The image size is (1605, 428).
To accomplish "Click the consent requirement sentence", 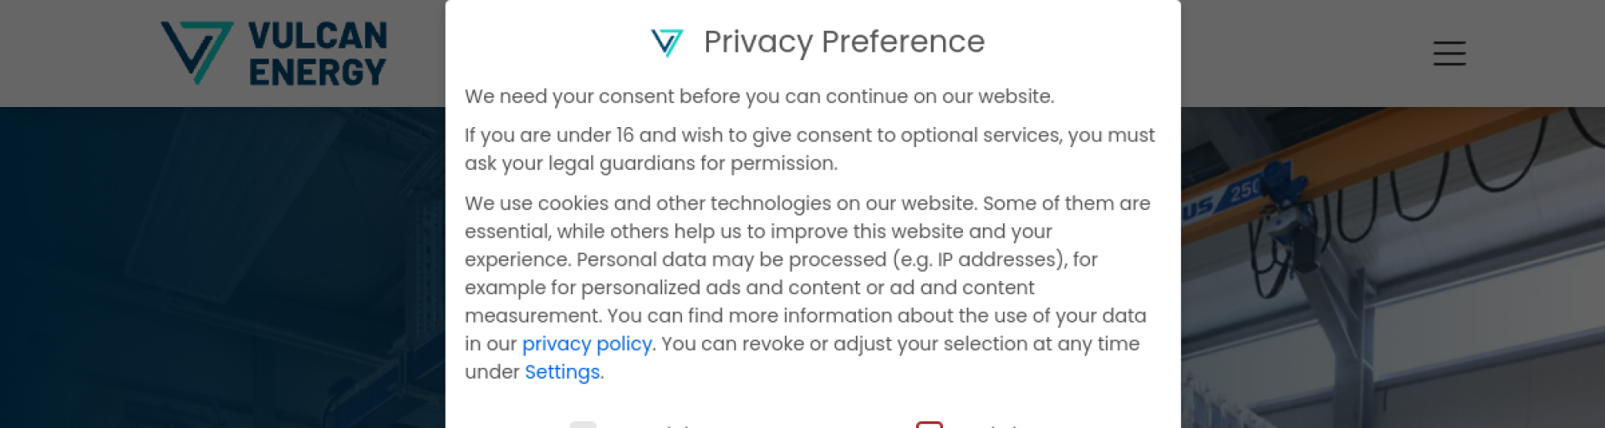I will [x=759, y=96].
